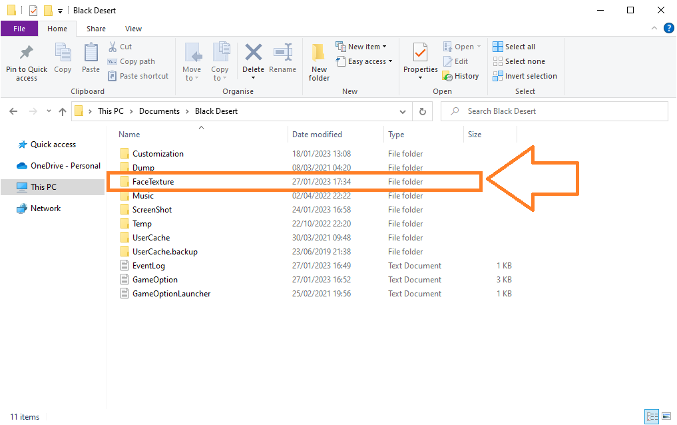Create a New folder from ribbon
The height and width of the screenshot is (425, 677).
(x=319, y=62)
